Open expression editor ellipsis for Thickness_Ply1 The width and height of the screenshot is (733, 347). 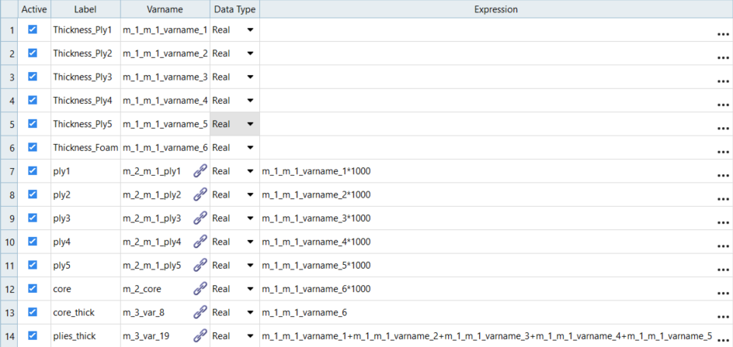point(723,33)
